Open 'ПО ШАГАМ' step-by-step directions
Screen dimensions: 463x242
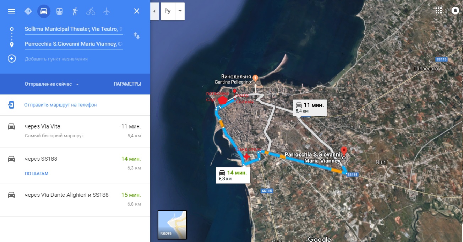(37, 174)
